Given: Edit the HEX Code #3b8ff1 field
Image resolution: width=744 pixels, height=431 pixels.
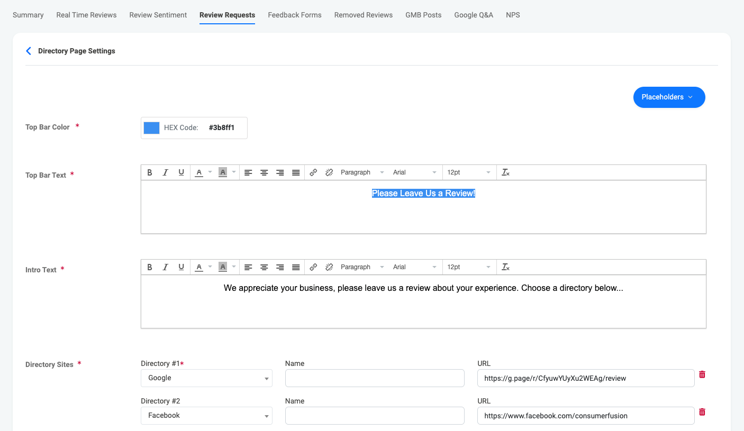Looking at the screenshot, I should click(x=221, y=128).
